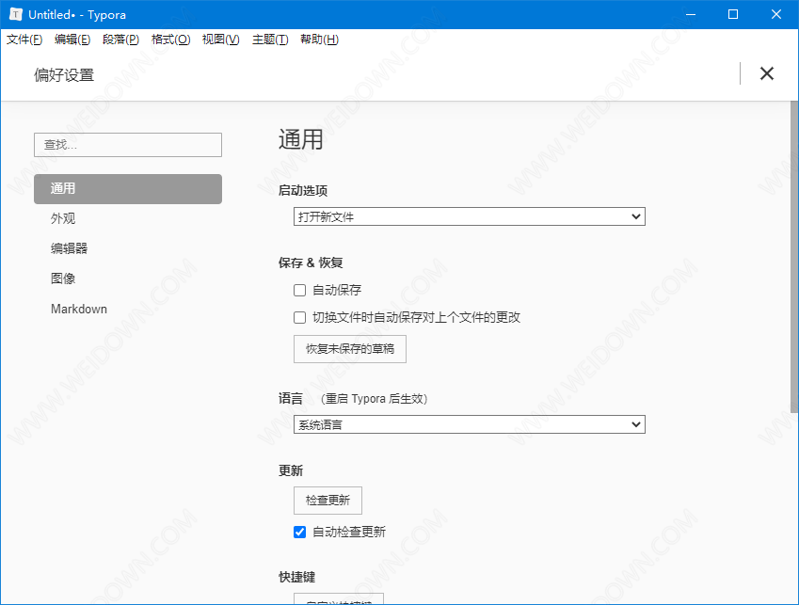Open the 启动选项 dropdown showing 打开新文件

[470, 216]
